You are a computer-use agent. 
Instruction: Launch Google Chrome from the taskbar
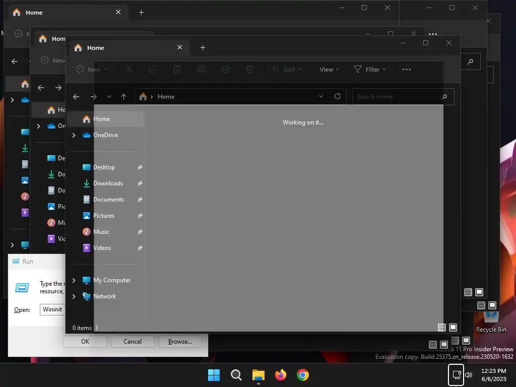303,375
